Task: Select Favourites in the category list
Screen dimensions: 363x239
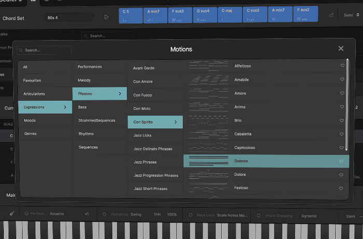Action: 32,80
